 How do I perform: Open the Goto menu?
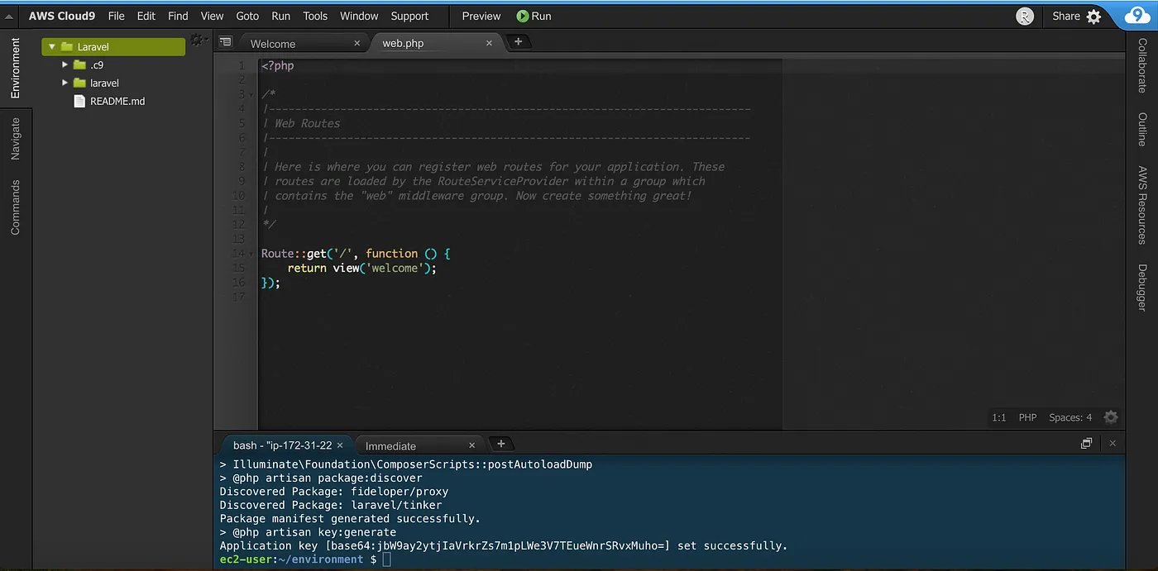pos(247,16)
